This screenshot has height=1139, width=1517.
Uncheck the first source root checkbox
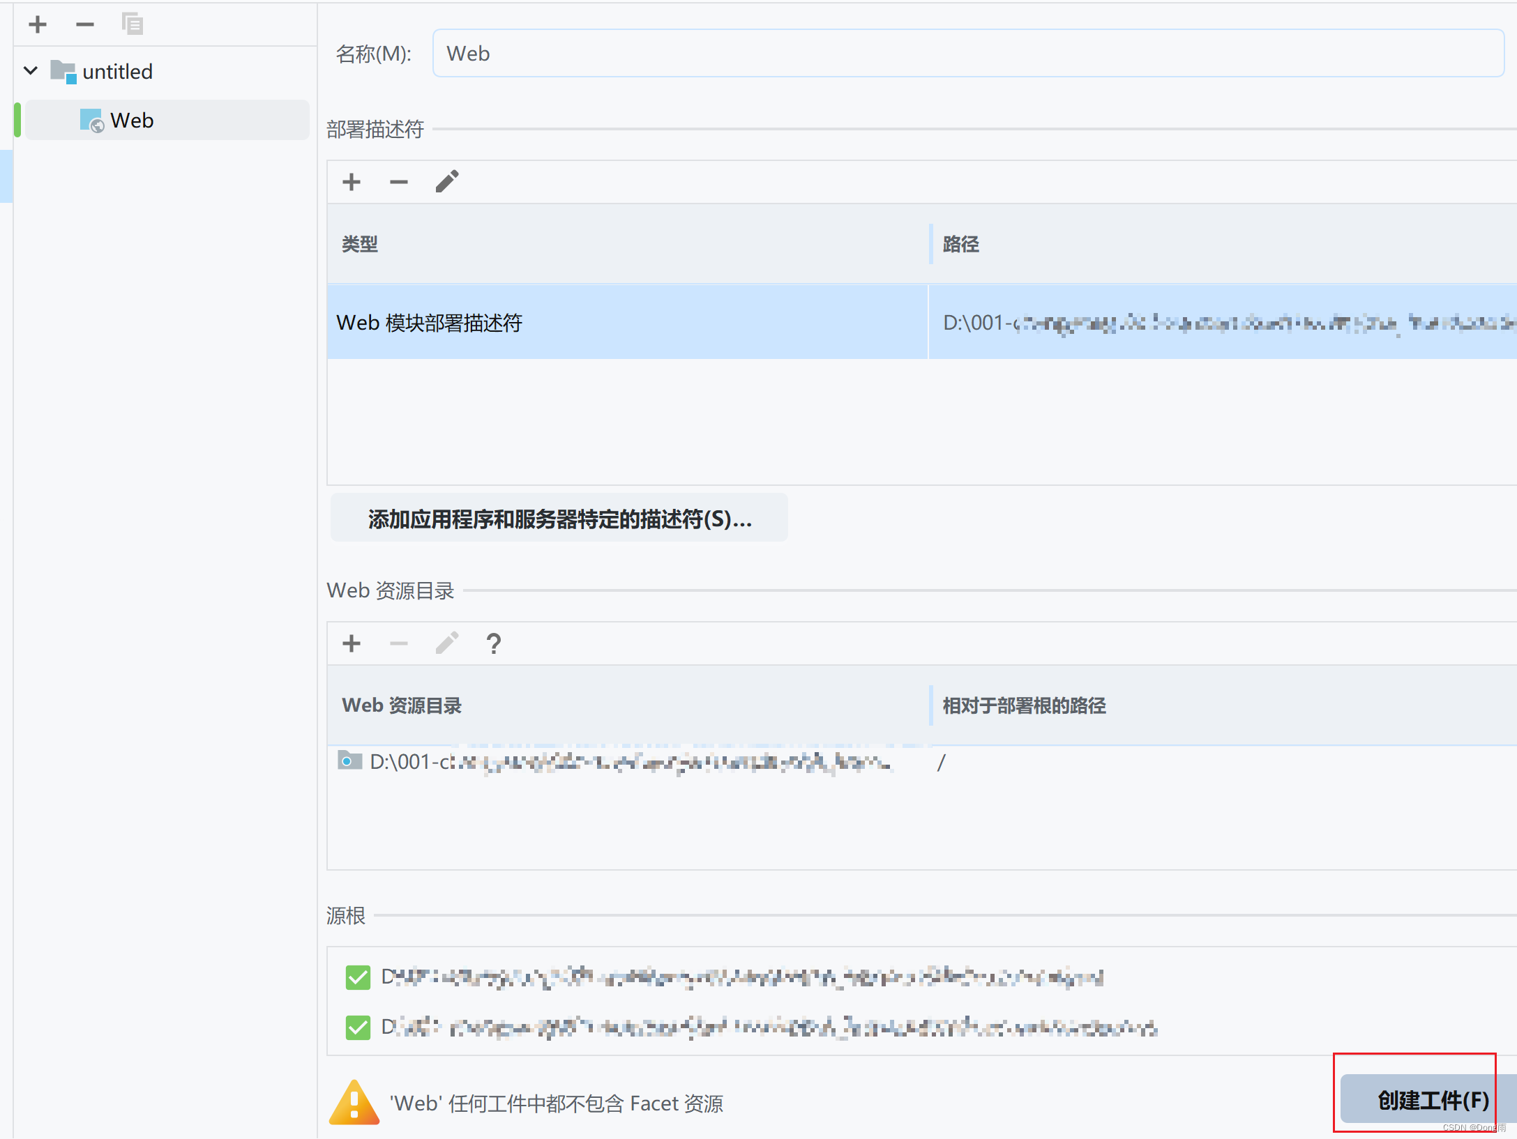coord(357,977)
